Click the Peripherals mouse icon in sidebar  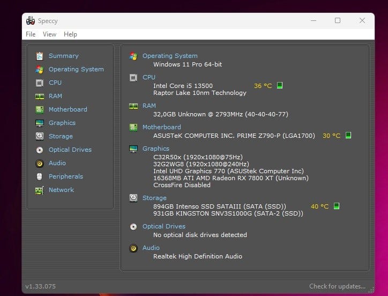pos(39,176)
